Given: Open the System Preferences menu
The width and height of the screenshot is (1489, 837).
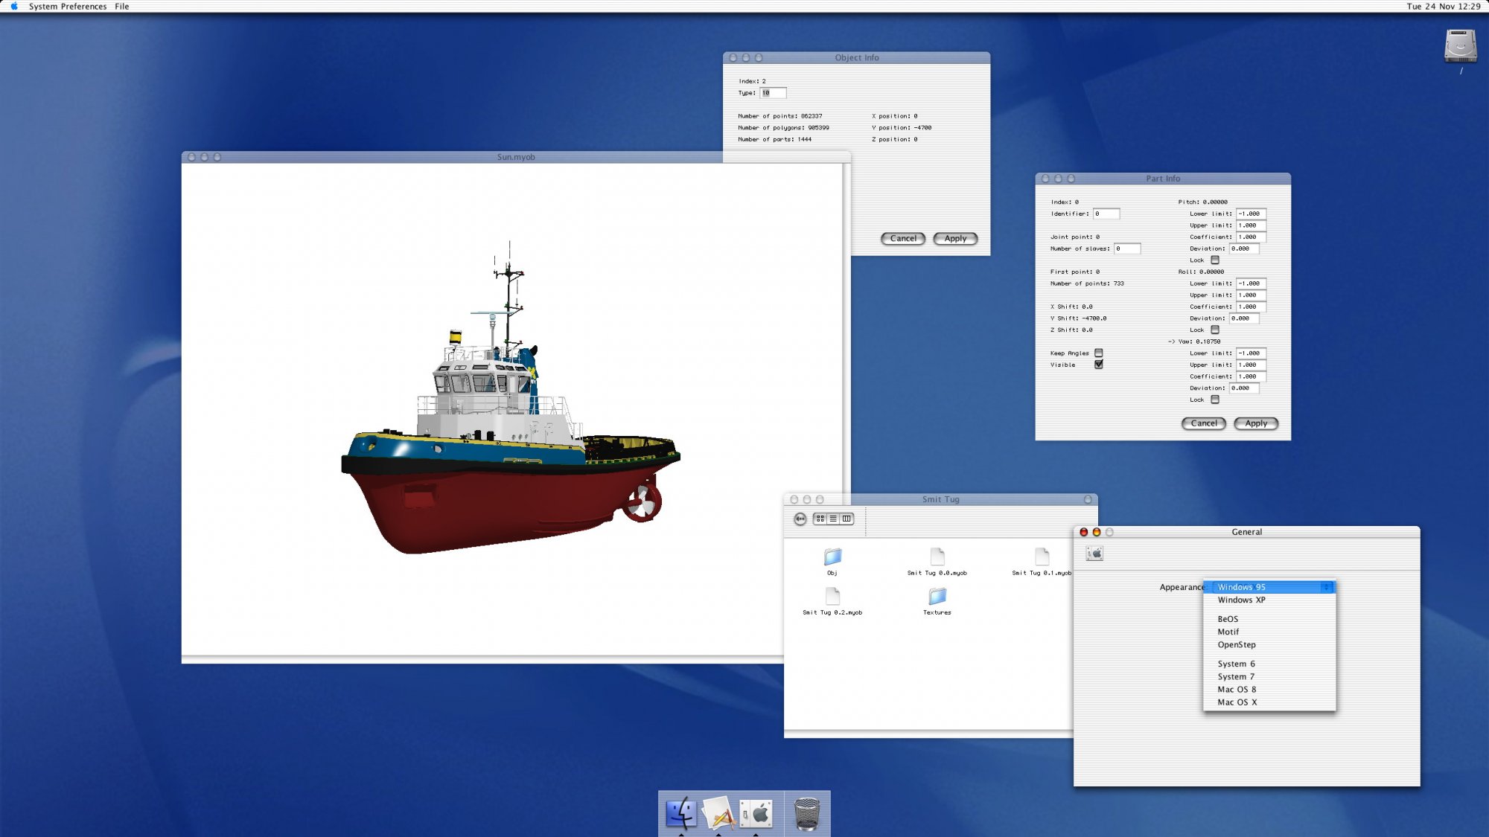Looking at the screenshot, I should (x=68, y=6).
